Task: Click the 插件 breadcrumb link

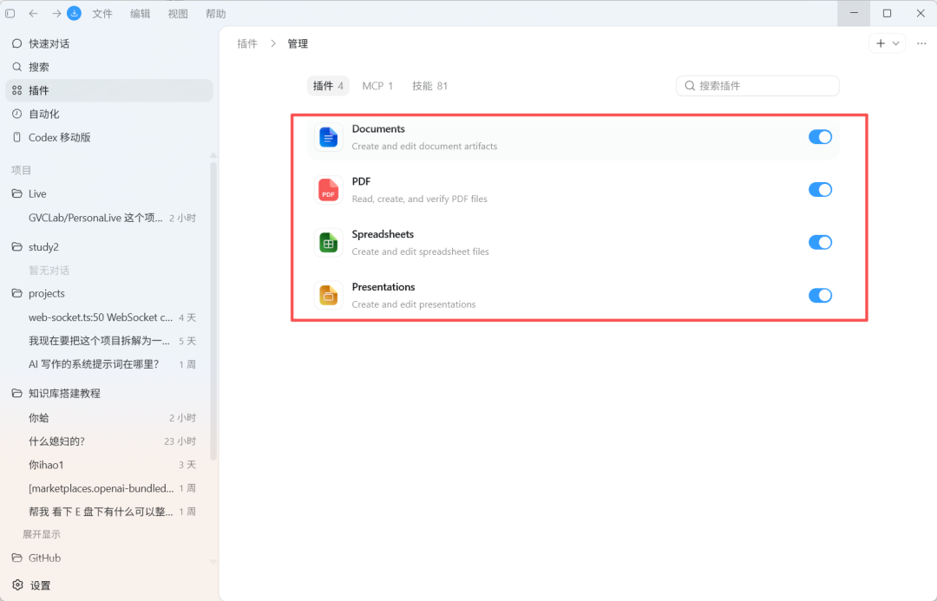Action: 247,43
